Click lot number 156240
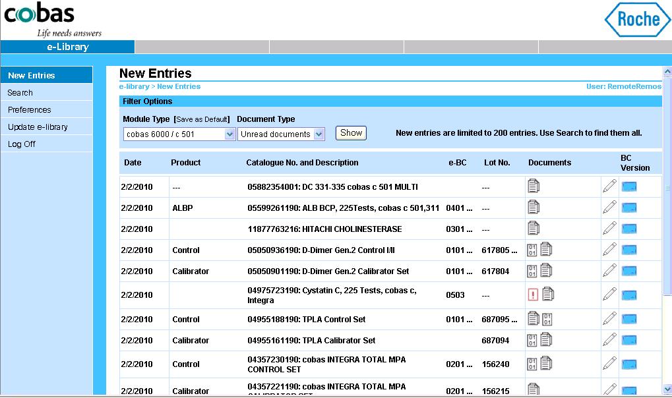The width and height of the screenshot is (672, 398). (x=495, y=364)
